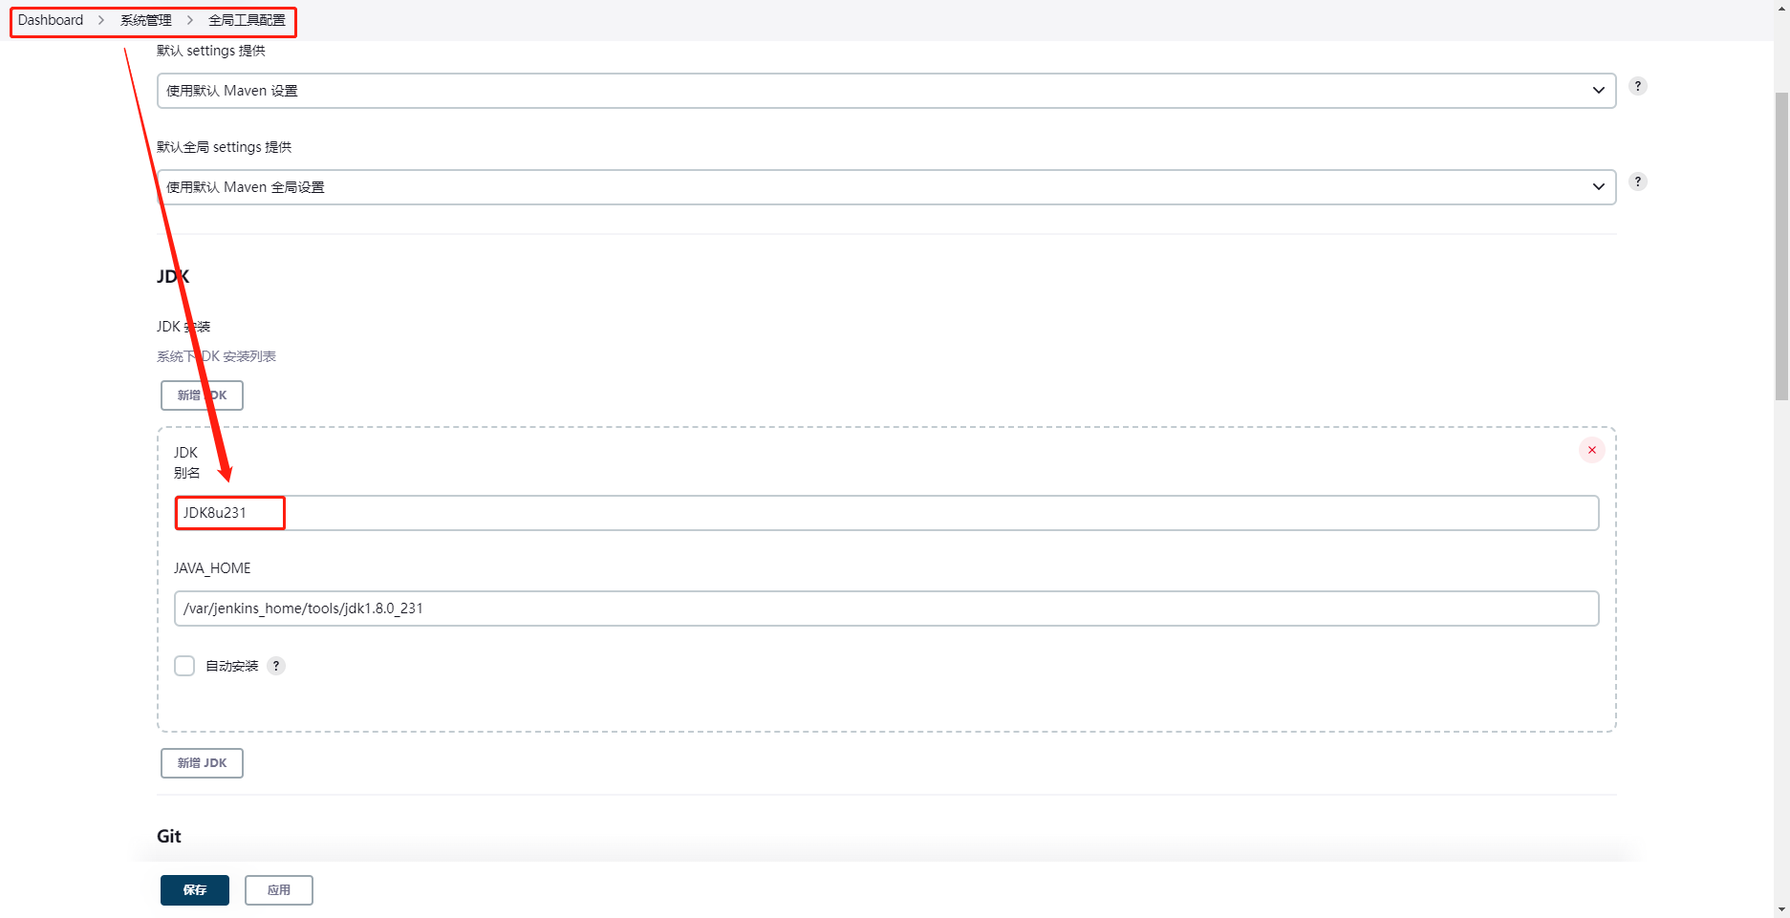Select 全局工具配置 breadcrumb item

pos(247,20)
